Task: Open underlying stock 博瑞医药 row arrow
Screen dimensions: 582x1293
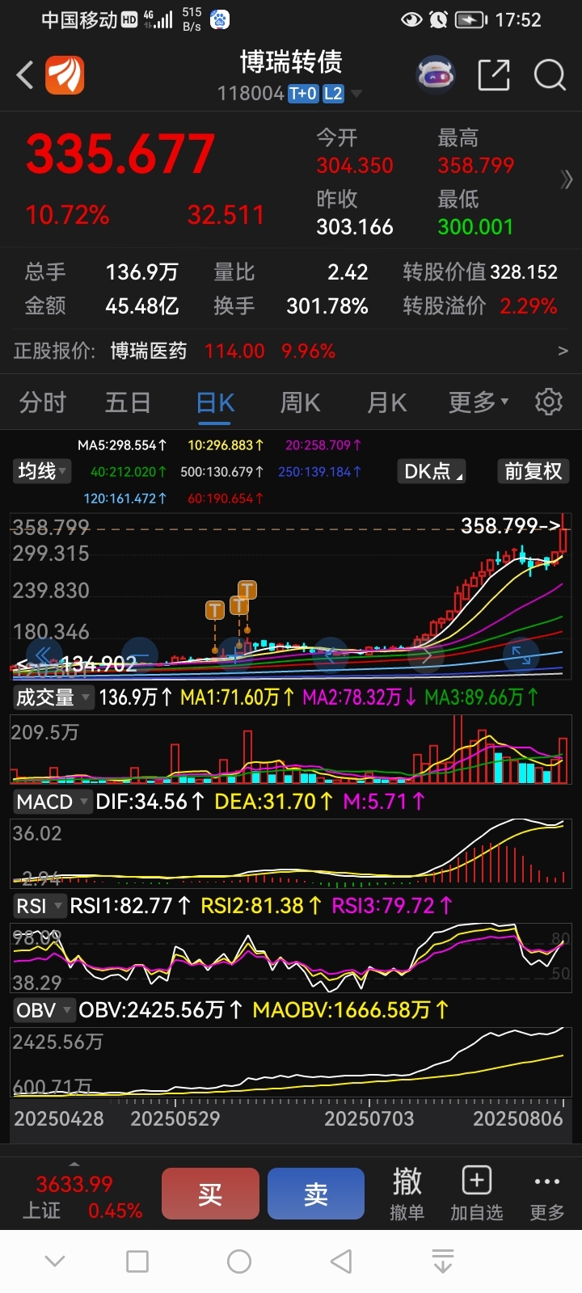Action: pyautogui.click(x=563, y=351)
